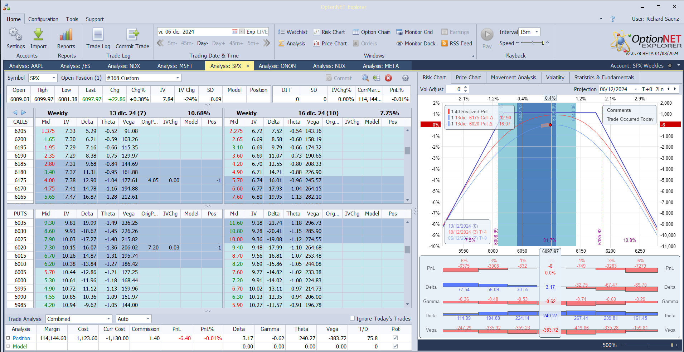This screenshot has height=352, width=684.
Task: Go to previous expiration with left arrow
Action: (15, 113)
